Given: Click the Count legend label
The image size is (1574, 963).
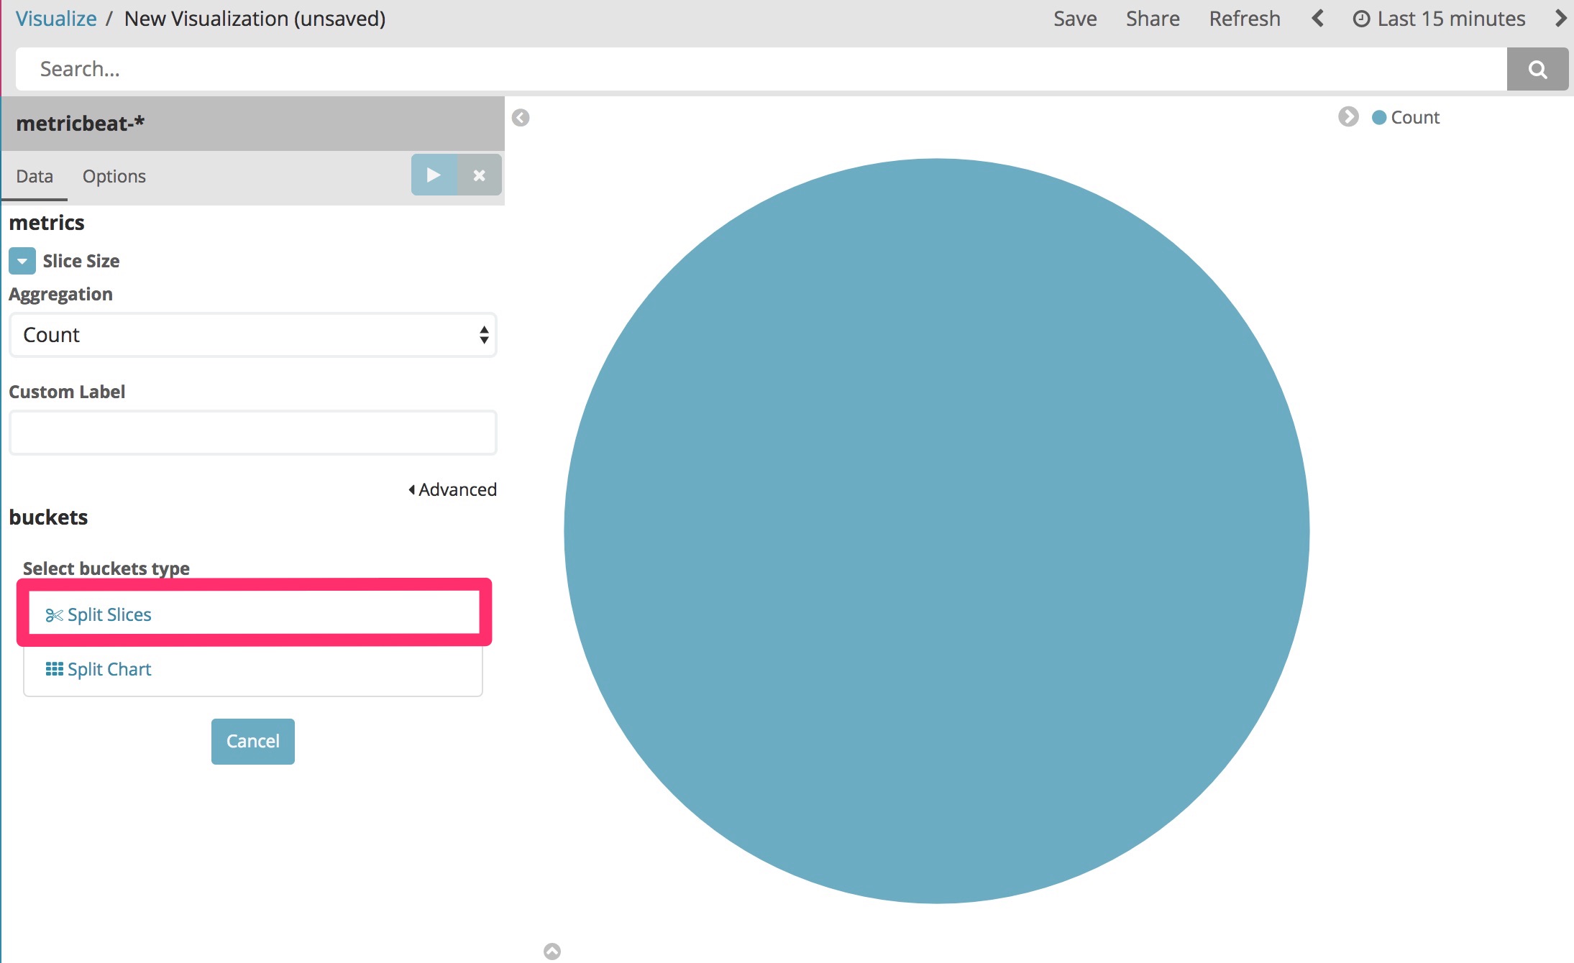Looking at the screenshot, I should 1415,117.
